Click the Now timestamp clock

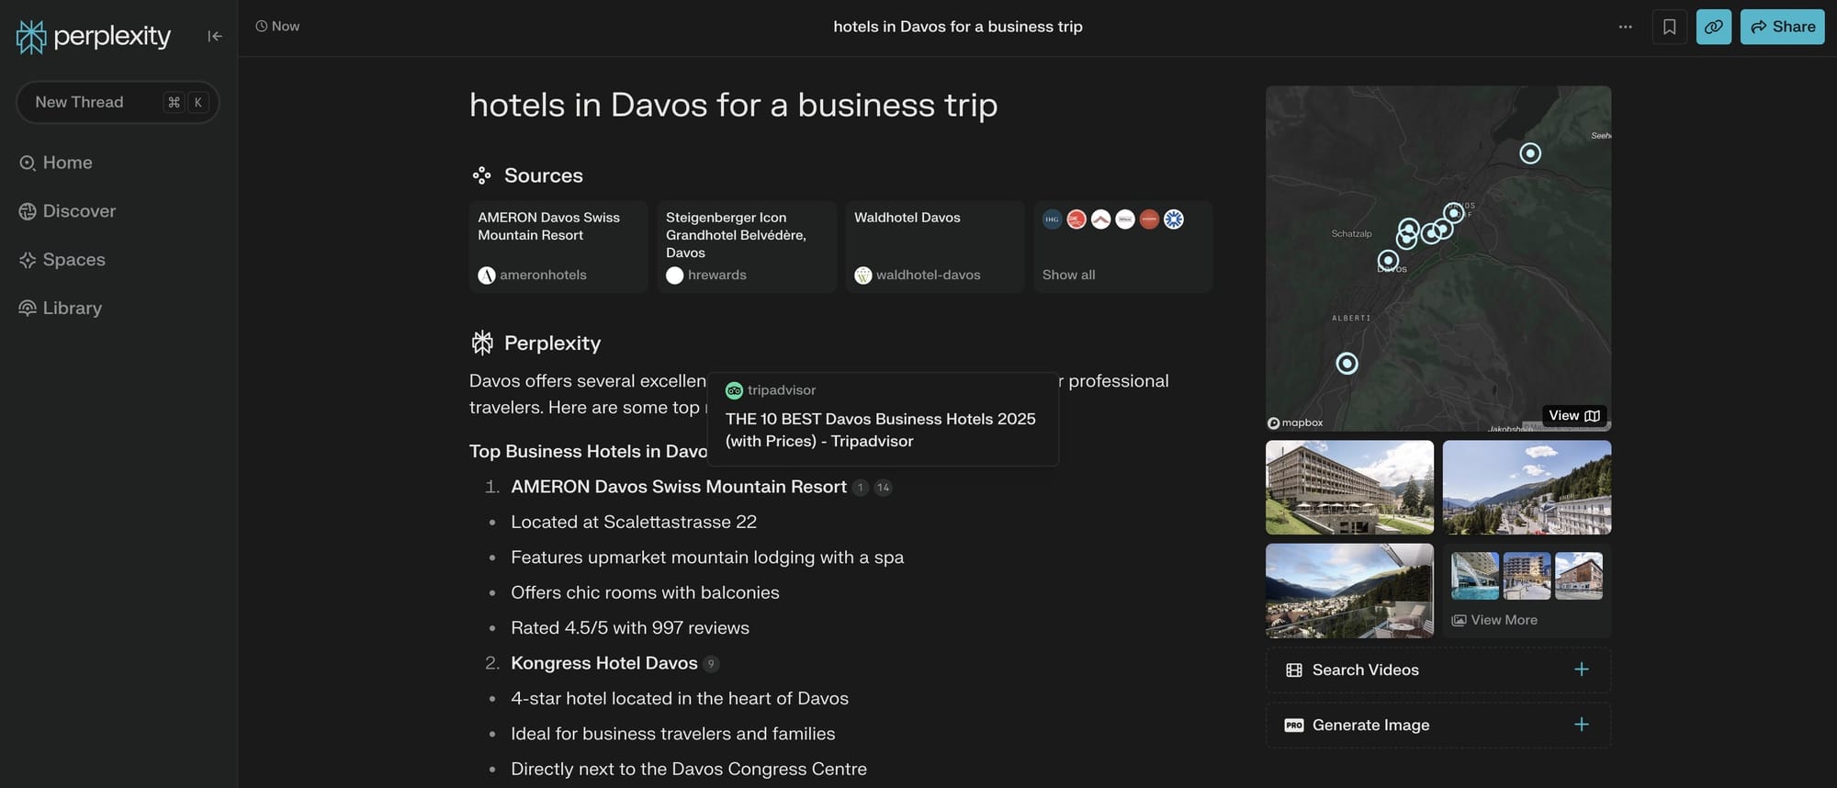262,27
